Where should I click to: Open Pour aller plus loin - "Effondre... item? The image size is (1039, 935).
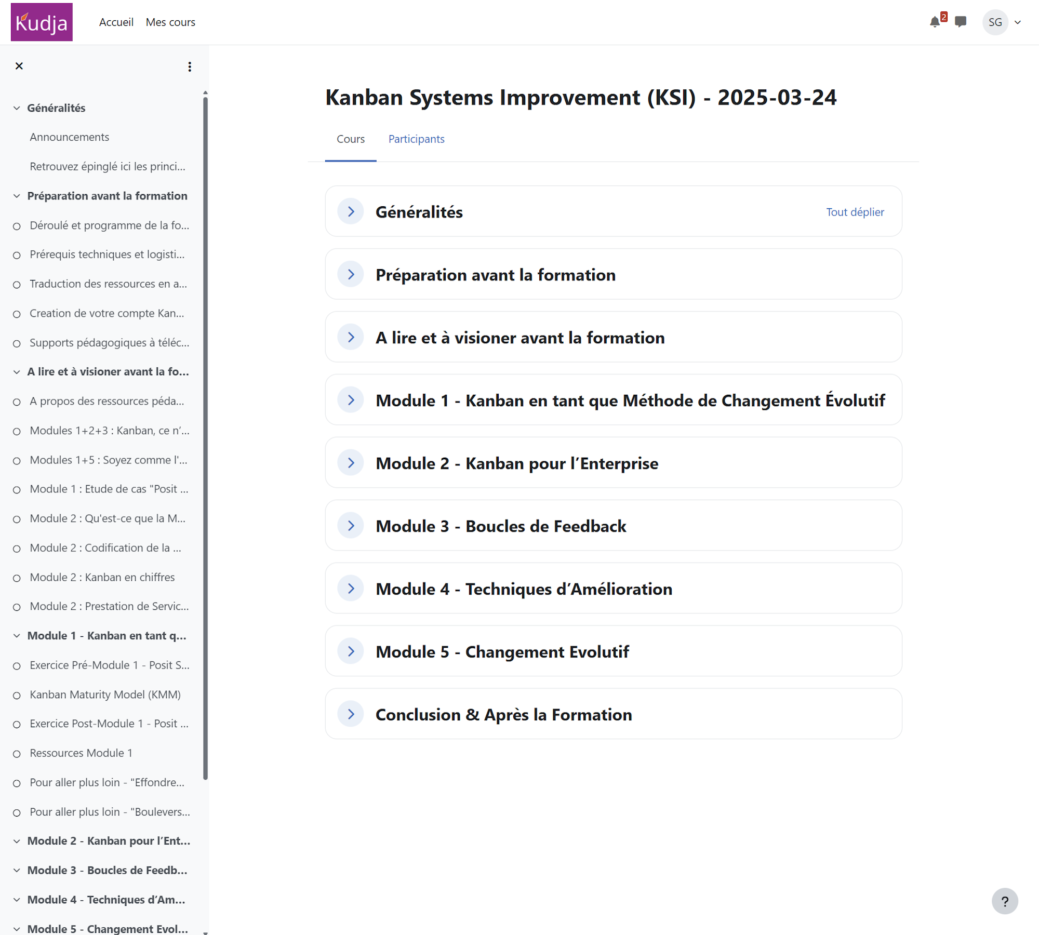pyautogui.click(x=107, y=783)
